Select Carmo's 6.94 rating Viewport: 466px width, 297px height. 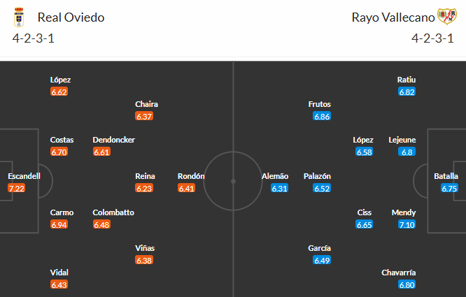point(59,225)
